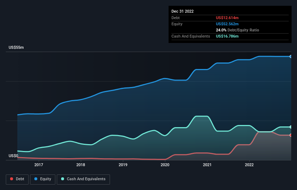The height and width of the screenshot is (190, 297).
Task: Click the Equity row label in tooltip
Action: (x=177, y=24)
